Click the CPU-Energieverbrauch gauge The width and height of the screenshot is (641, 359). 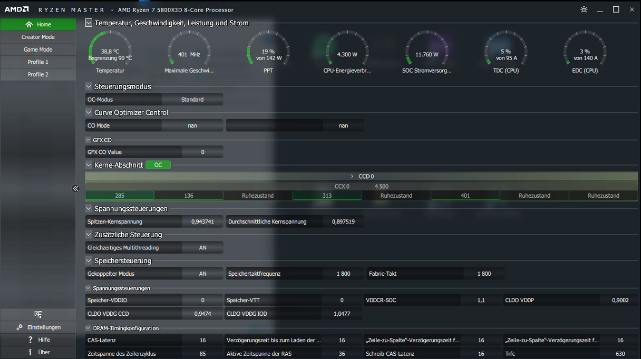click(347, 52)
